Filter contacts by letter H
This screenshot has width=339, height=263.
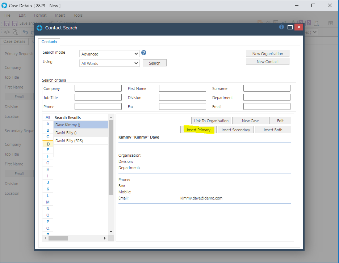[48, 169]
